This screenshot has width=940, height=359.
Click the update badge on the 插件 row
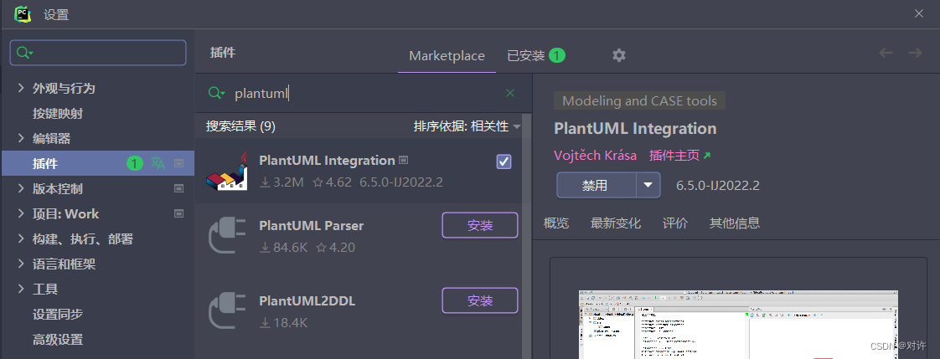[135, 163]
